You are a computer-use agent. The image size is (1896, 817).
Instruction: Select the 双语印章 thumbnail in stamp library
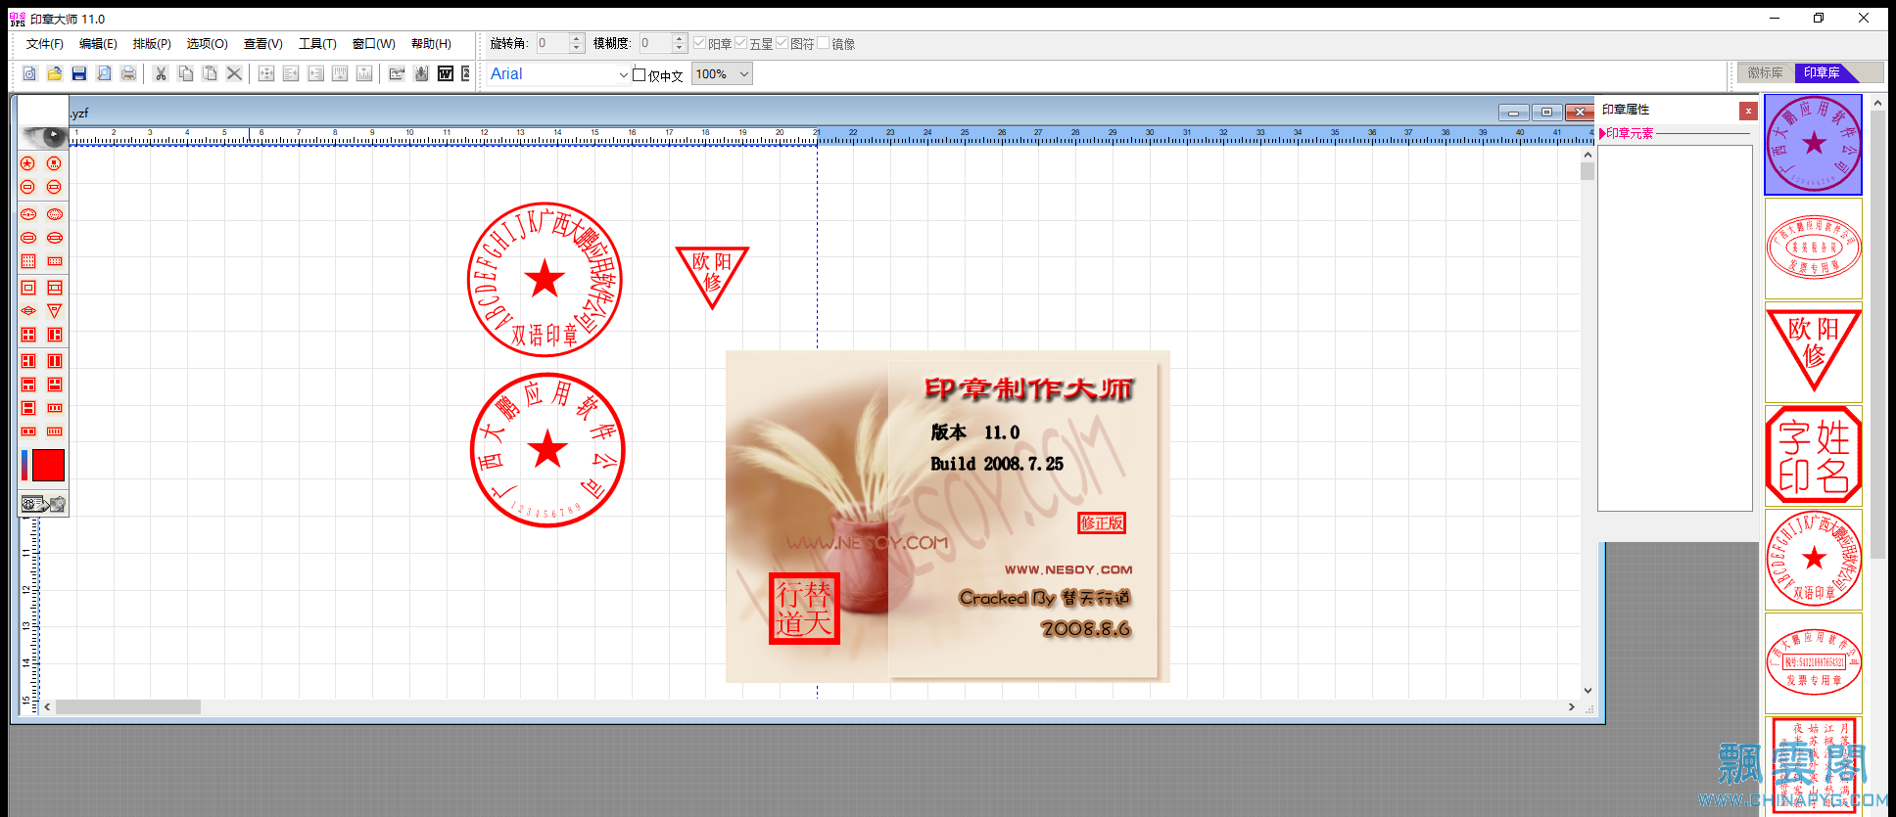click(1814, 560)
